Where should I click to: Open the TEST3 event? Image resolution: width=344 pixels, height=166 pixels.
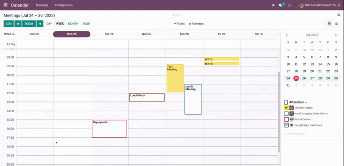(x=221, y=64)
